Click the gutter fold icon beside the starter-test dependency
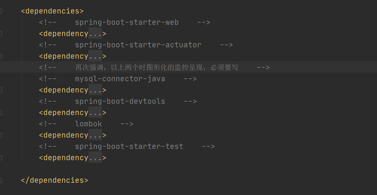The image size is (377, 195). [x=1, y=158]
